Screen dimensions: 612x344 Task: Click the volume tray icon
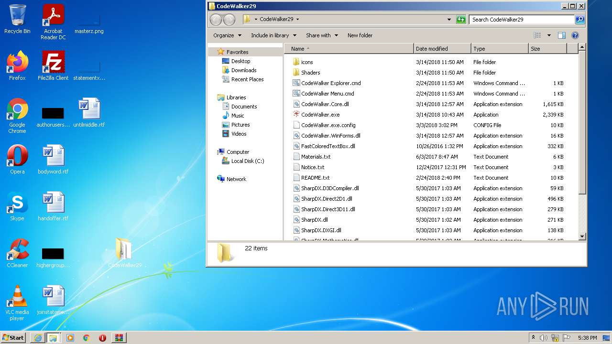(x=544, y=338)
